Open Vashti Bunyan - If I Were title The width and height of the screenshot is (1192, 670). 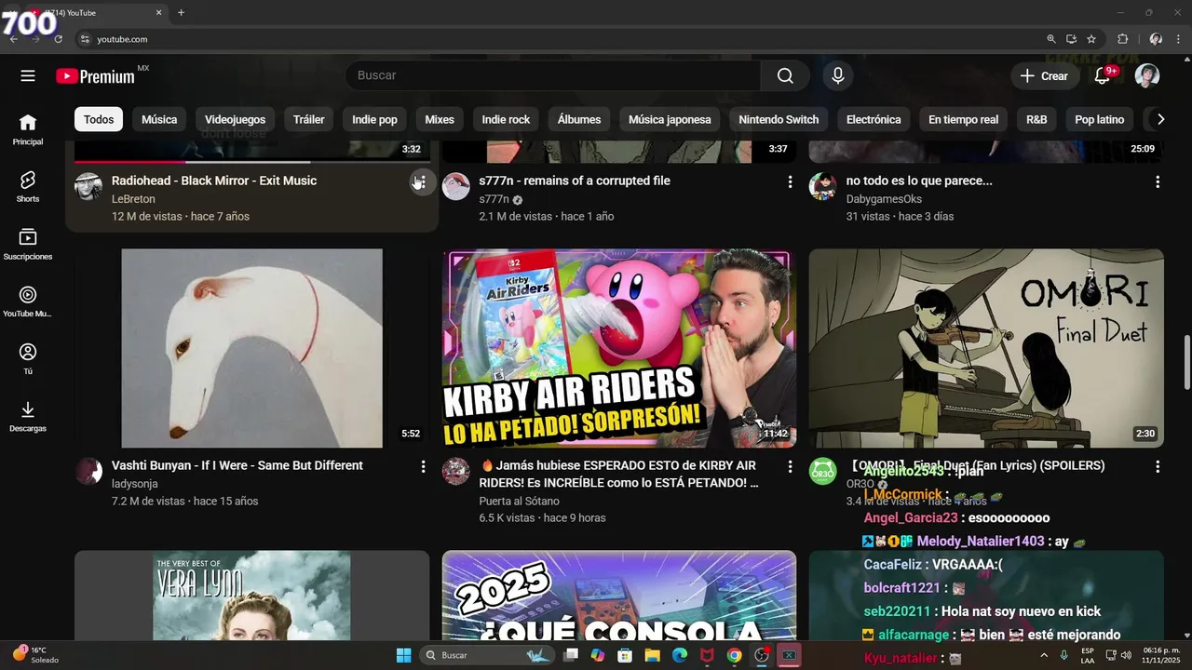237,465
